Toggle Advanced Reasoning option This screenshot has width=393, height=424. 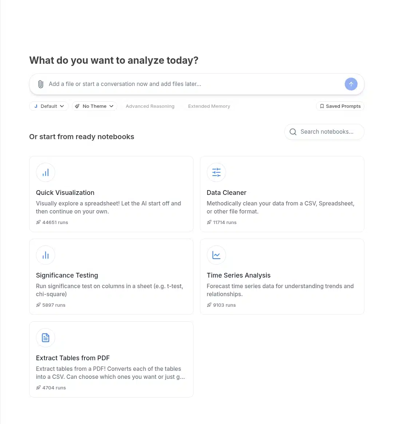(x=150, y=106)
